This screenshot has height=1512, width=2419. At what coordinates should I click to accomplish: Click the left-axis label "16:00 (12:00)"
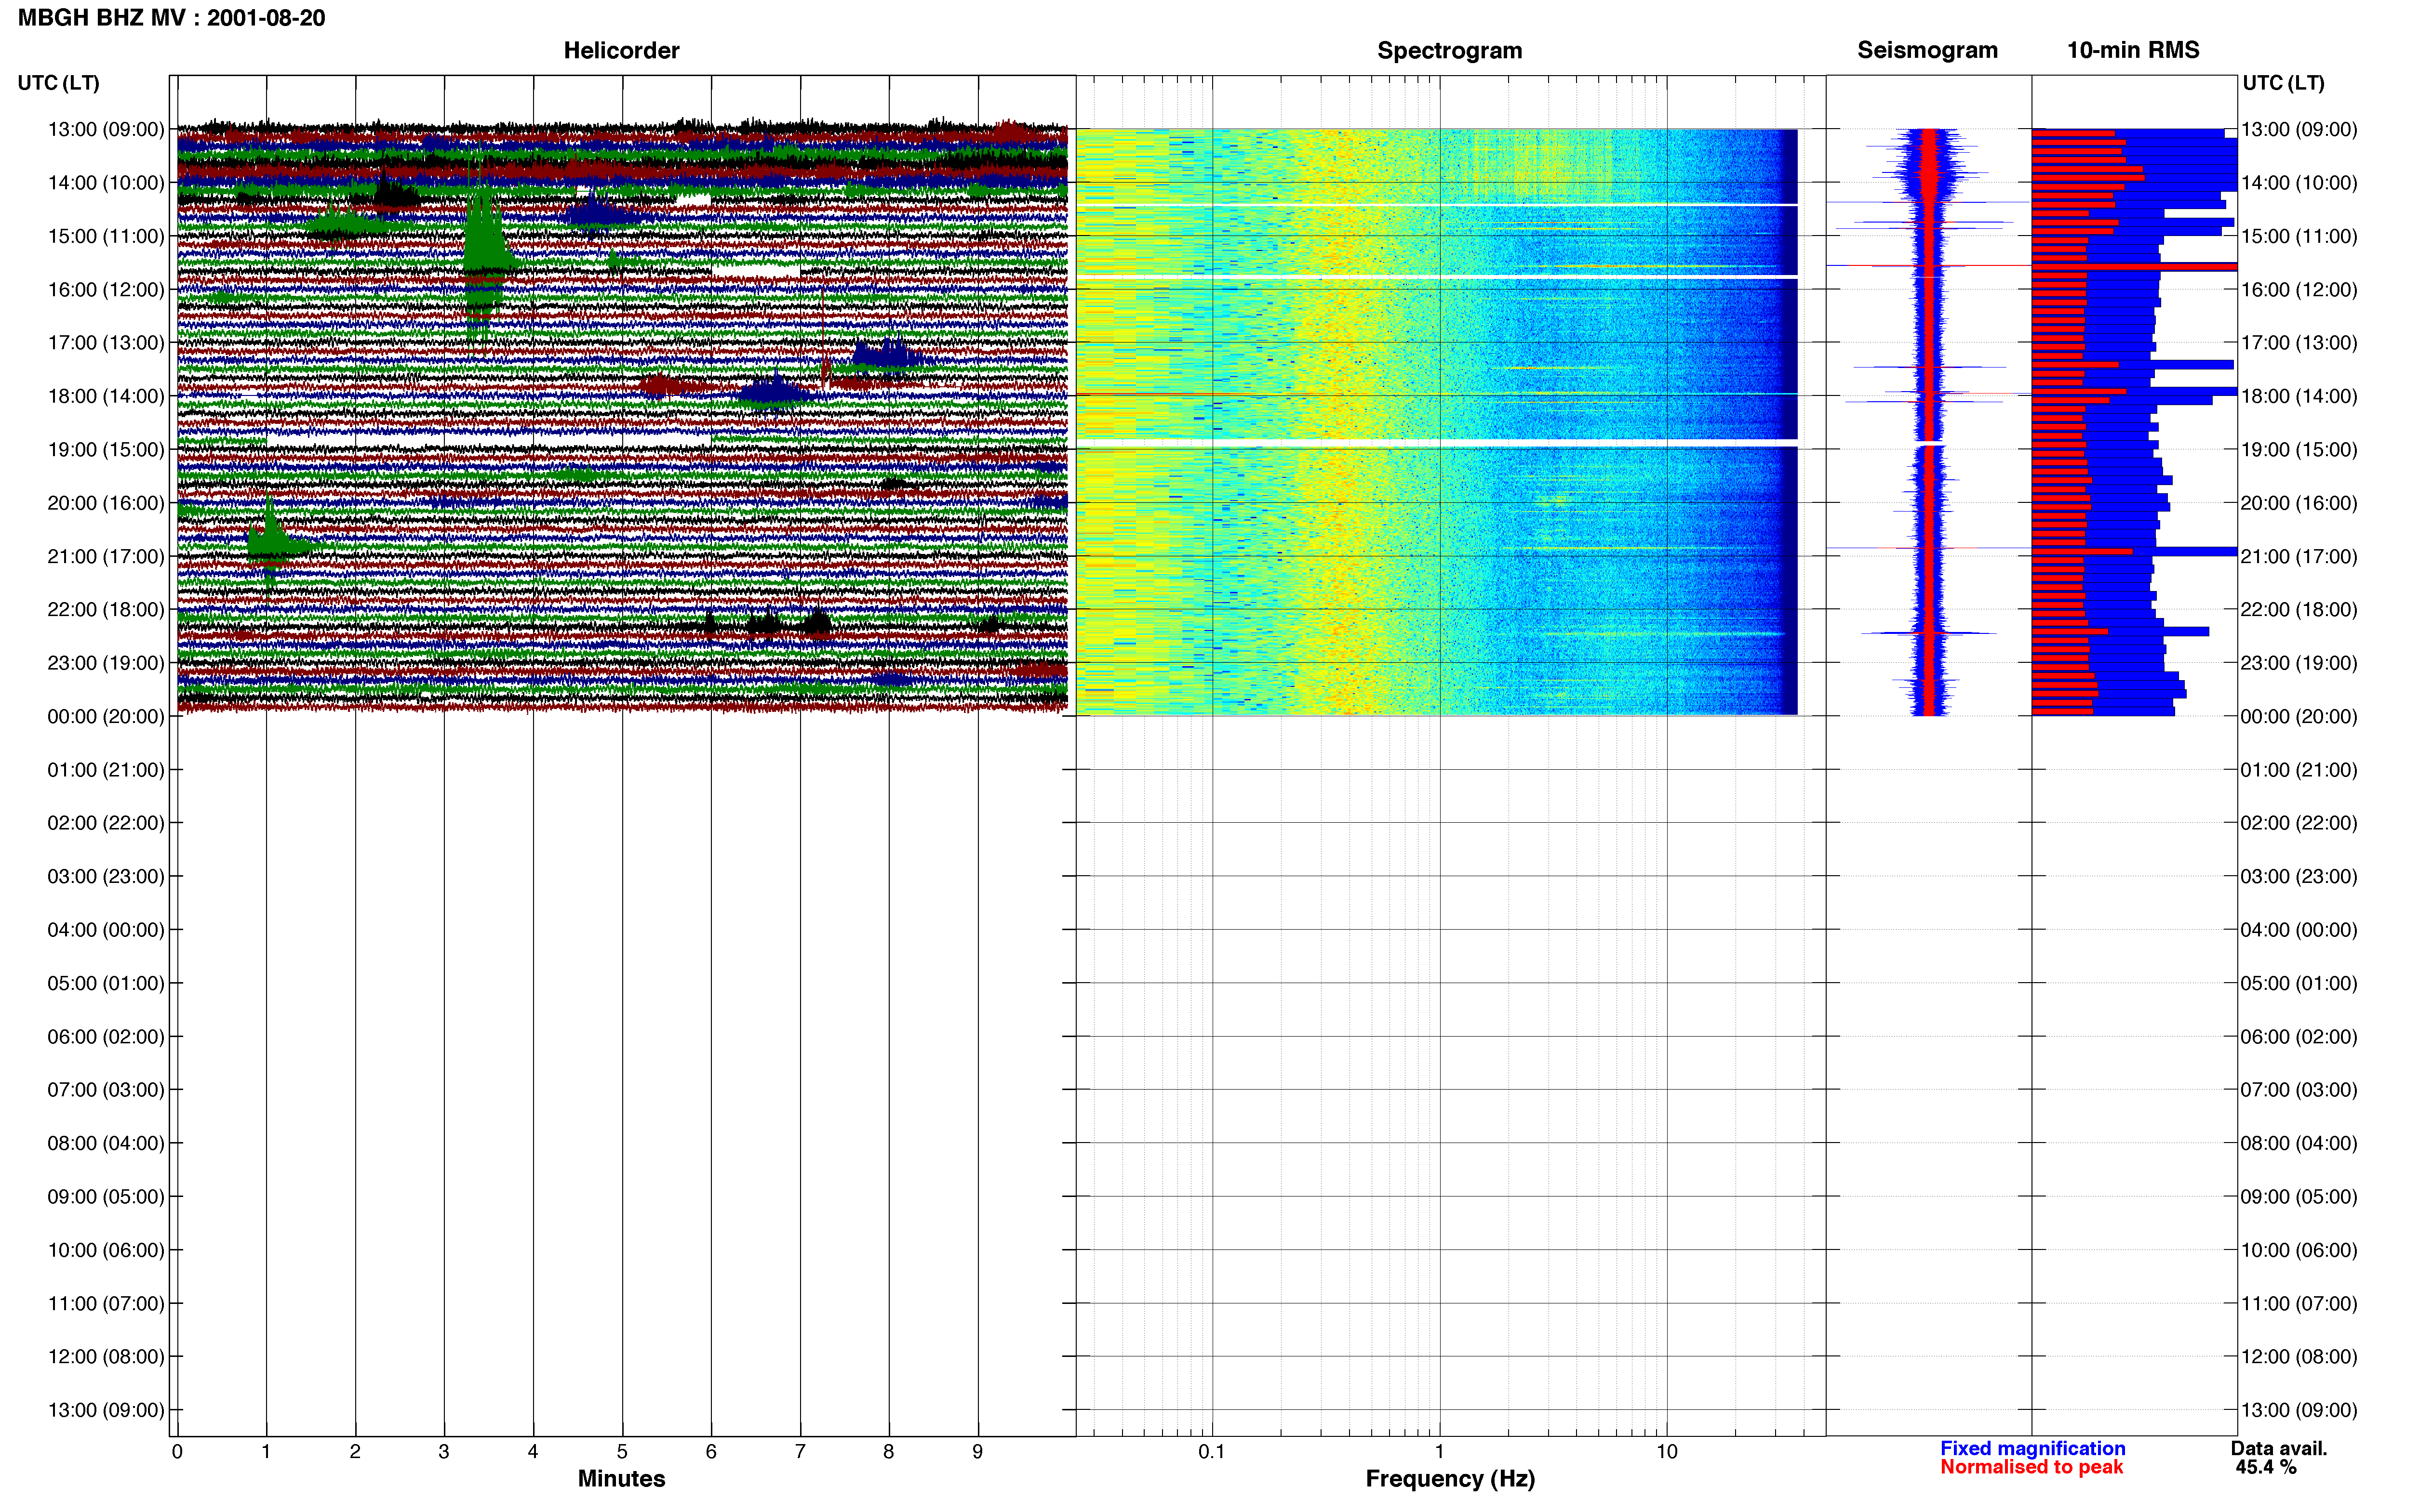click(x=106, y=289)
